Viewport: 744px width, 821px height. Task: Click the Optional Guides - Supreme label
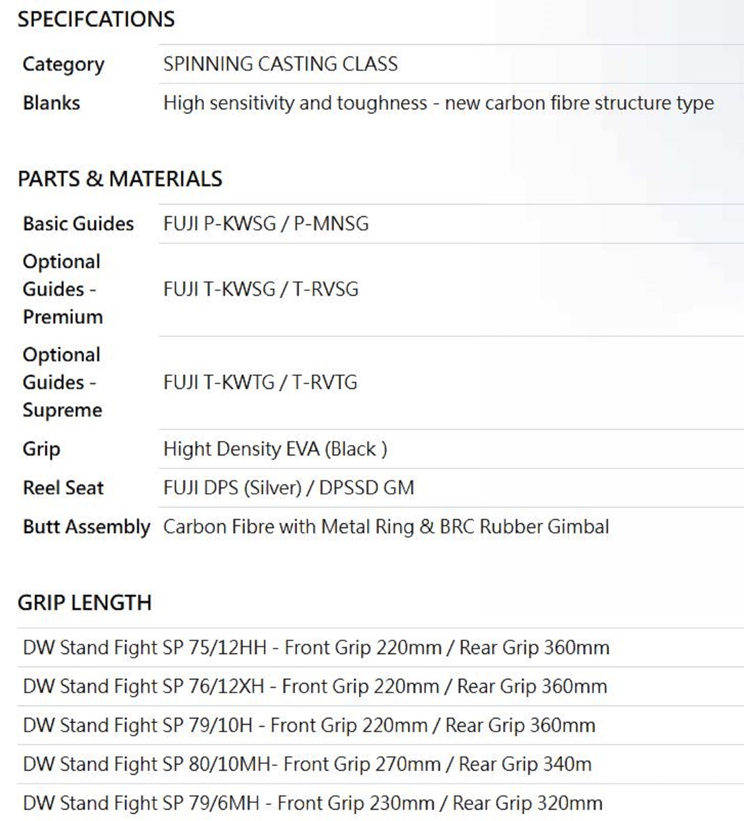62,383
